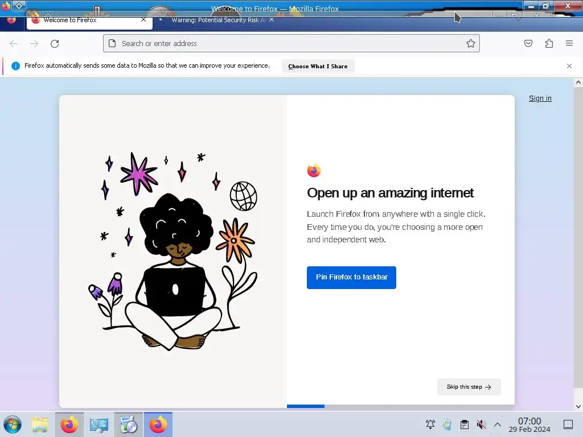Close the Potential Security Risk warning tab
Viewport: 583px width, 437px height.
point(272,20)
